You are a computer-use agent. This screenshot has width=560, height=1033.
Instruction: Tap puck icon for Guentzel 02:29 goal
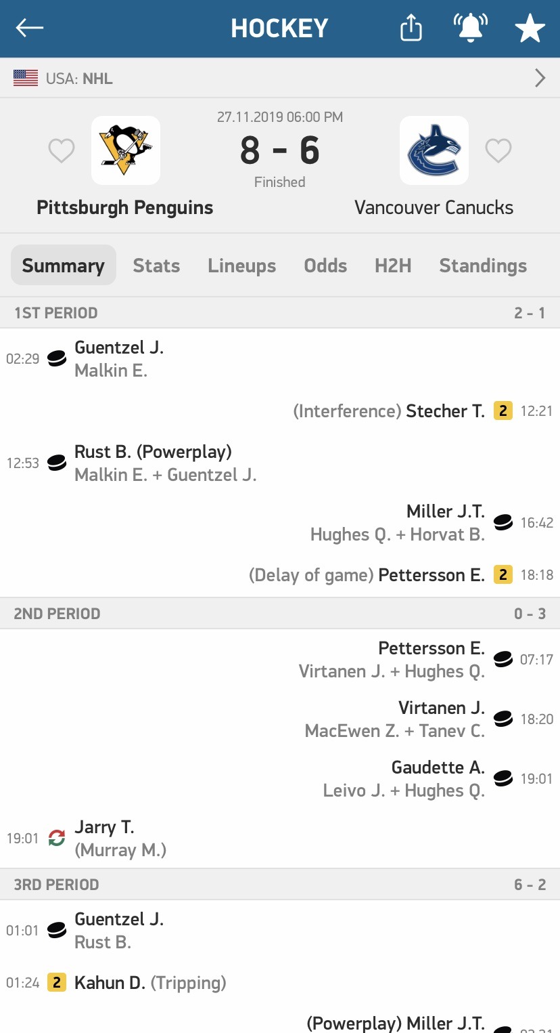(57, 358)
